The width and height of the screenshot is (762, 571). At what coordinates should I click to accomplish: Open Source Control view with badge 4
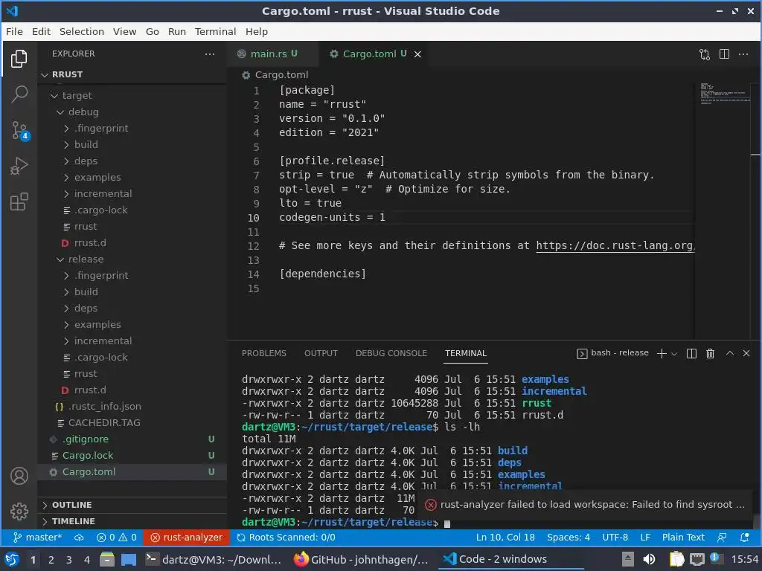point(20,130)
